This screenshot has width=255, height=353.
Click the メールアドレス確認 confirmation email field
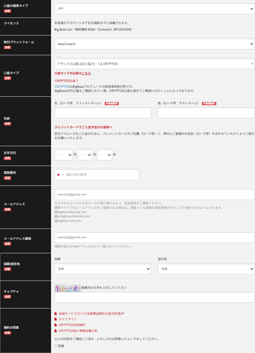(154, 237)
